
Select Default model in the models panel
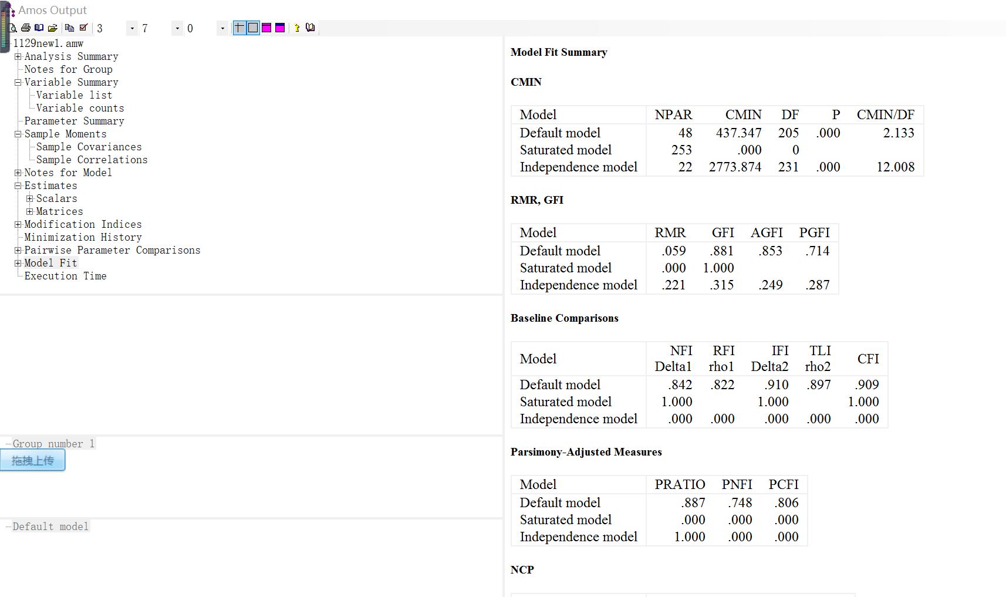[x=50, y=527]
